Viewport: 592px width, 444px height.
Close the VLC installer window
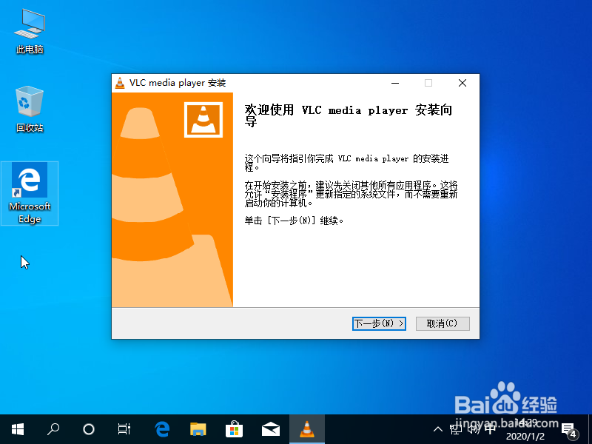click(462, 83)
